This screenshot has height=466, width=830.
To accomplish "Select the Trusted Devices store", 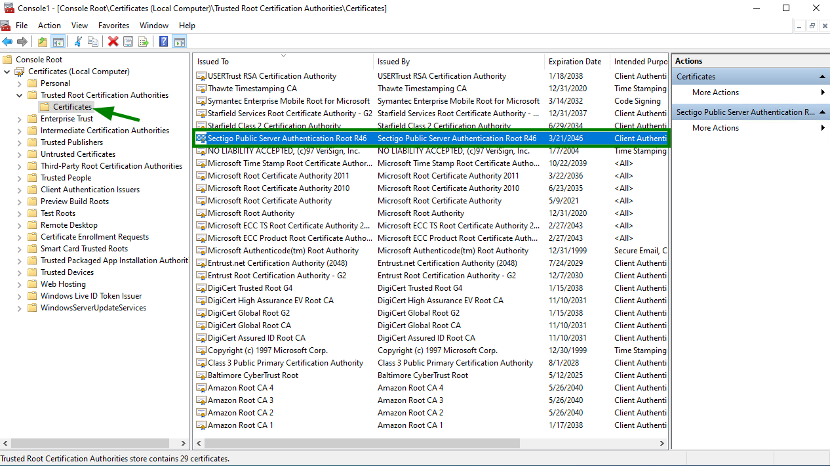I will tap(67, 272).
